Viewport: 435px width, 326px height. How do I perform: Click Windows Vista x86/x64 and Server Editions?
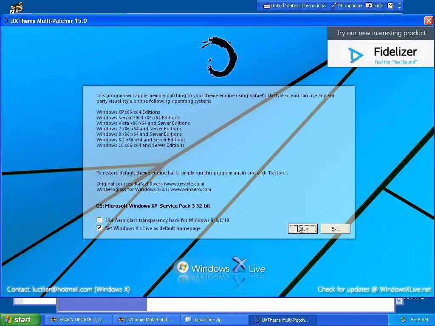point(143,123)
